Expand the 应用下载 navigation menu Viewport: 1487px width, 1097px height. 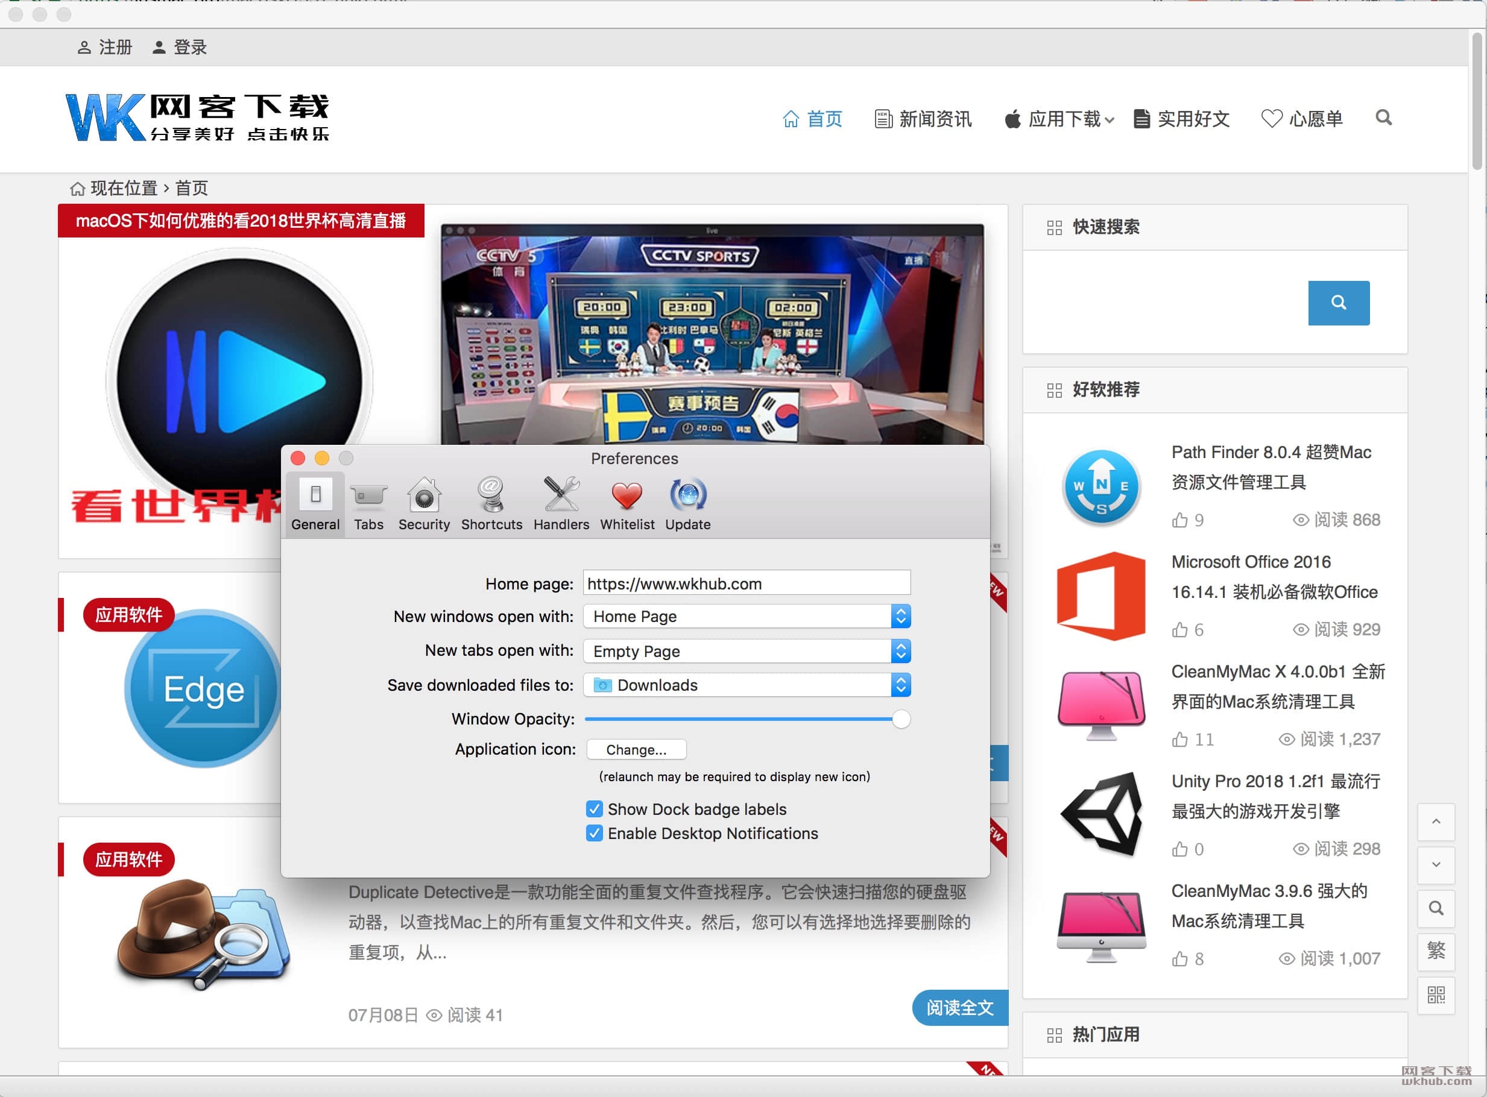coord(1059,119)
